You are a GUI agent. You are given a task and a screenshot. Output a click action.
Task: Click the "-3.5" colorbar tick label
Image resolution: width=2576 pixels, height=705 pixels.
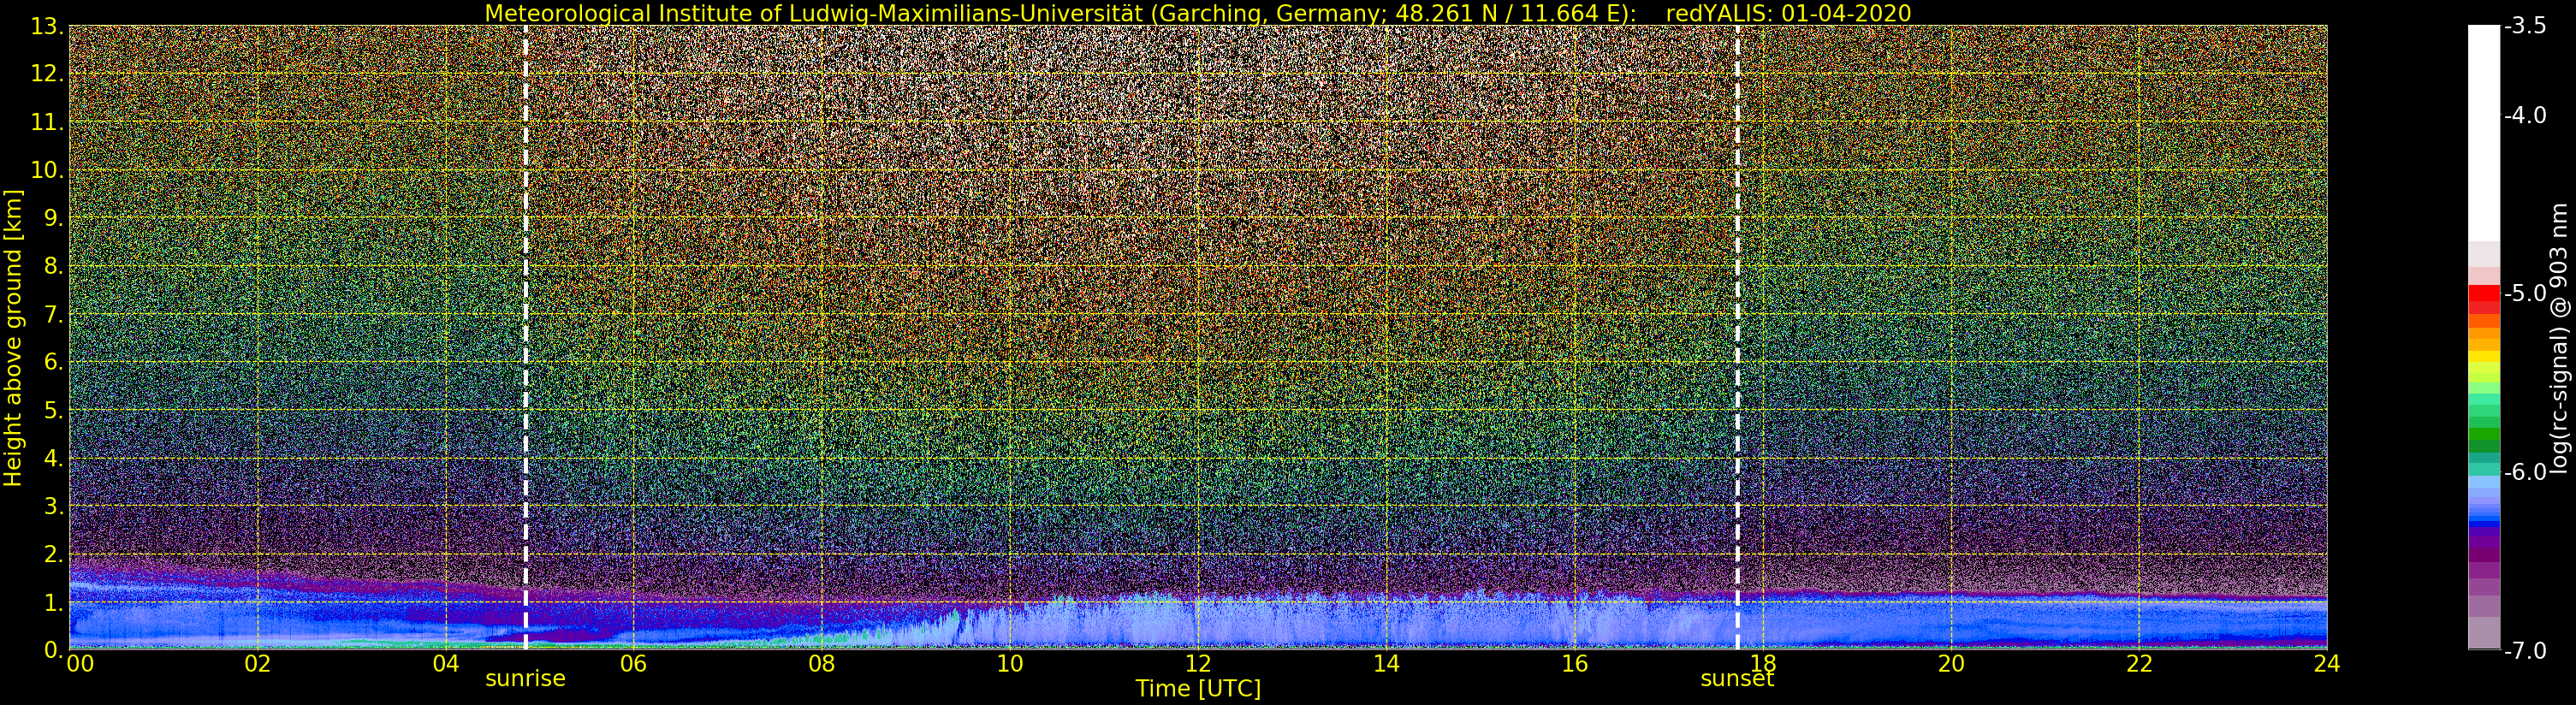pos(2525,27)
